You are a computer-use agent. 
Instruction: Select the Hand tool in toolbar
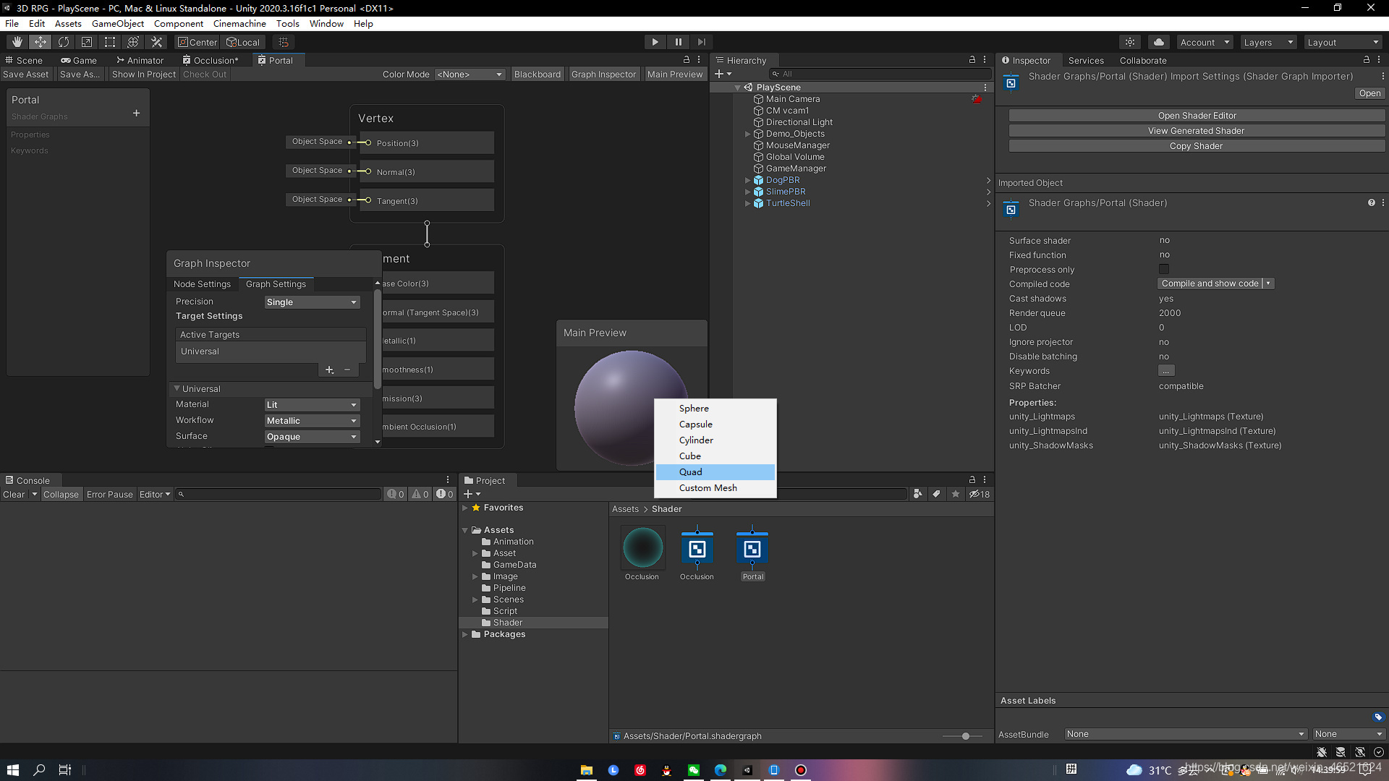tap(17, 42)
